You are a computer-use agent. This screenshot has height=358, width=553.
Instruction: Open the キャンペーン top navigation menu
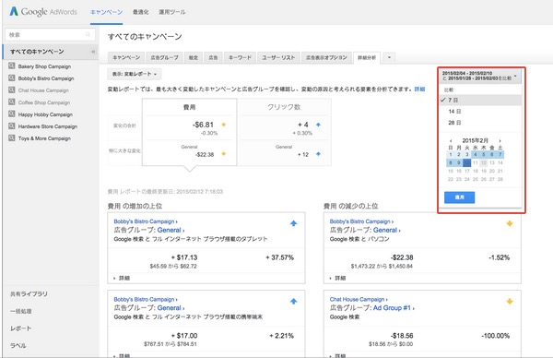click(x=106, y=12)
